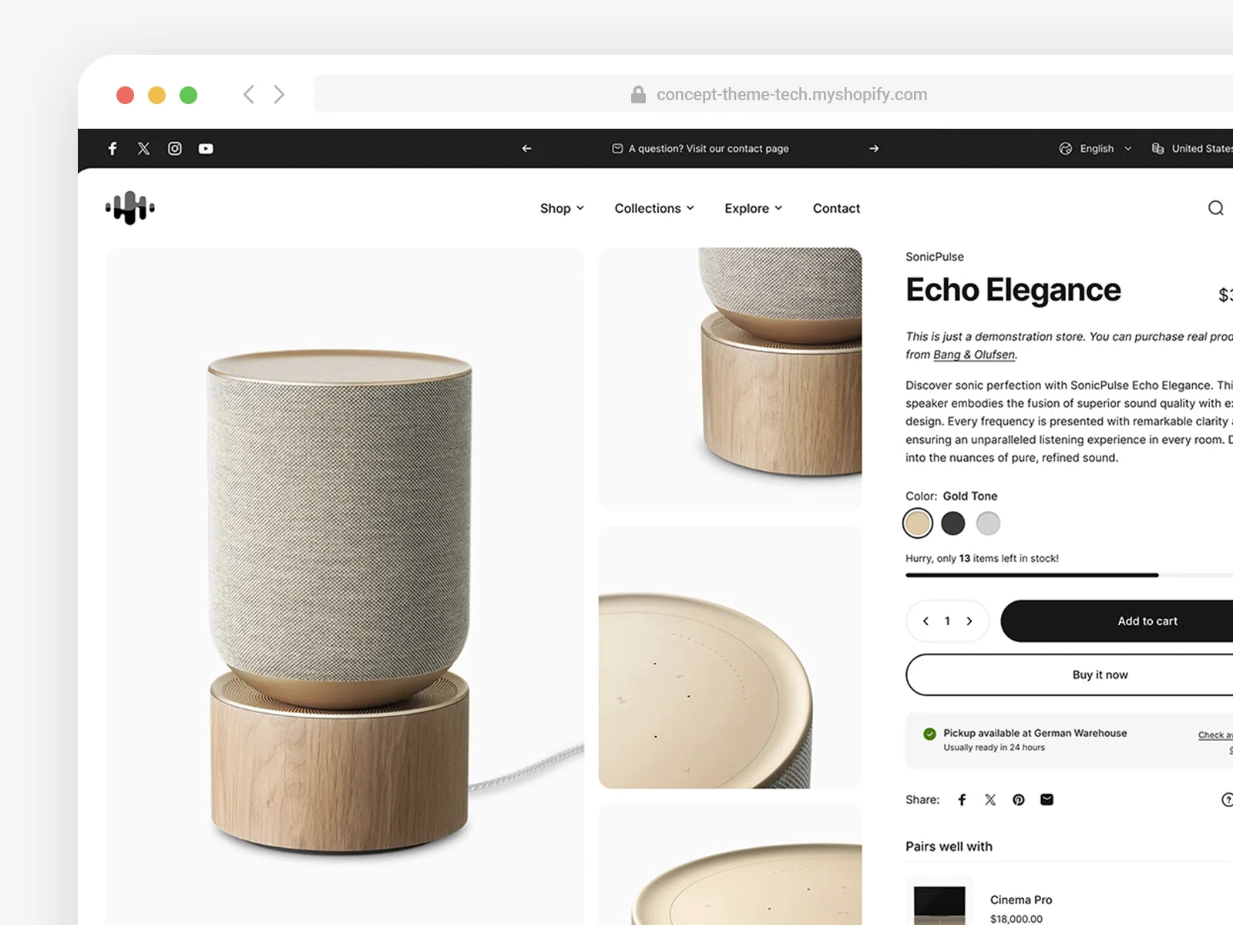Choose the light gray color option

tap(988, 523)
